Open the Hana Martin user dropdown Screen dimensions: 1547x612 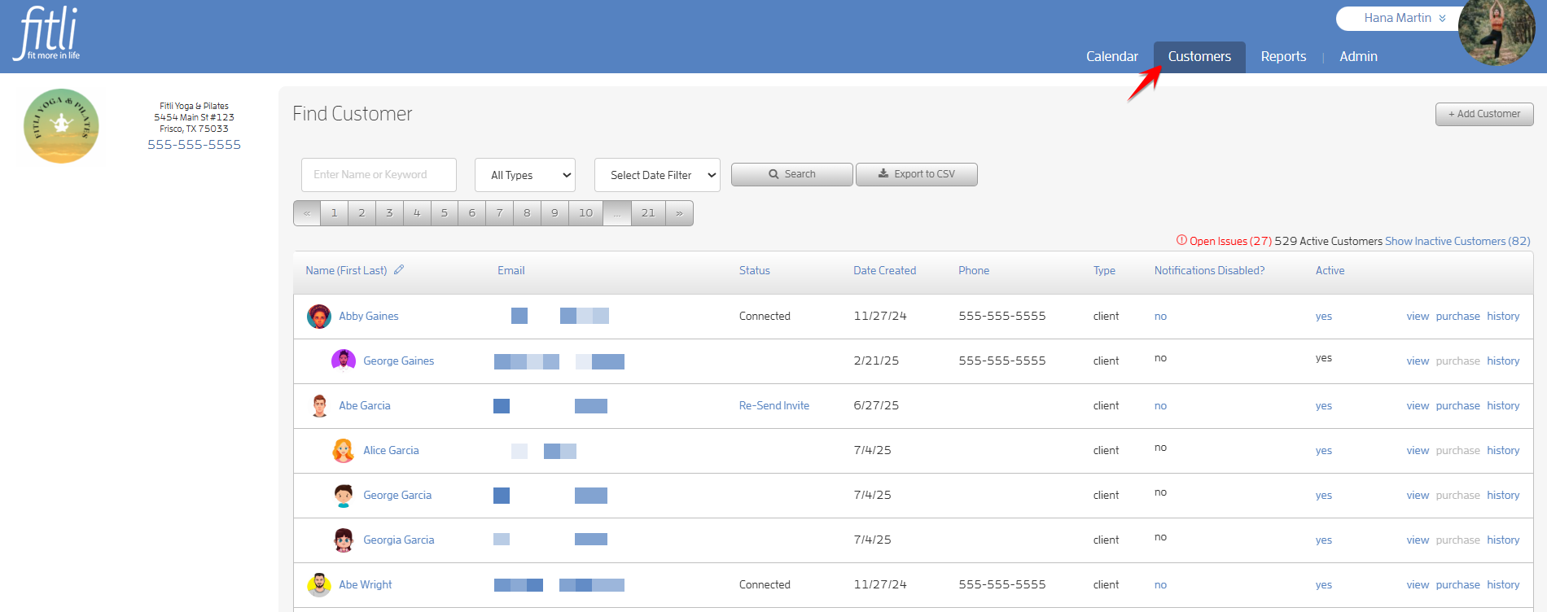[1404, 18]
